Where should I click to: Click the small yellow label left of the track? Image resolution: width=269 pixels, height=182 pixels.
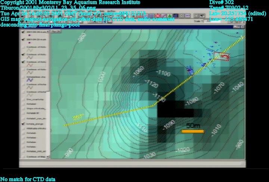pyautogui.click(x=78, y=117)
